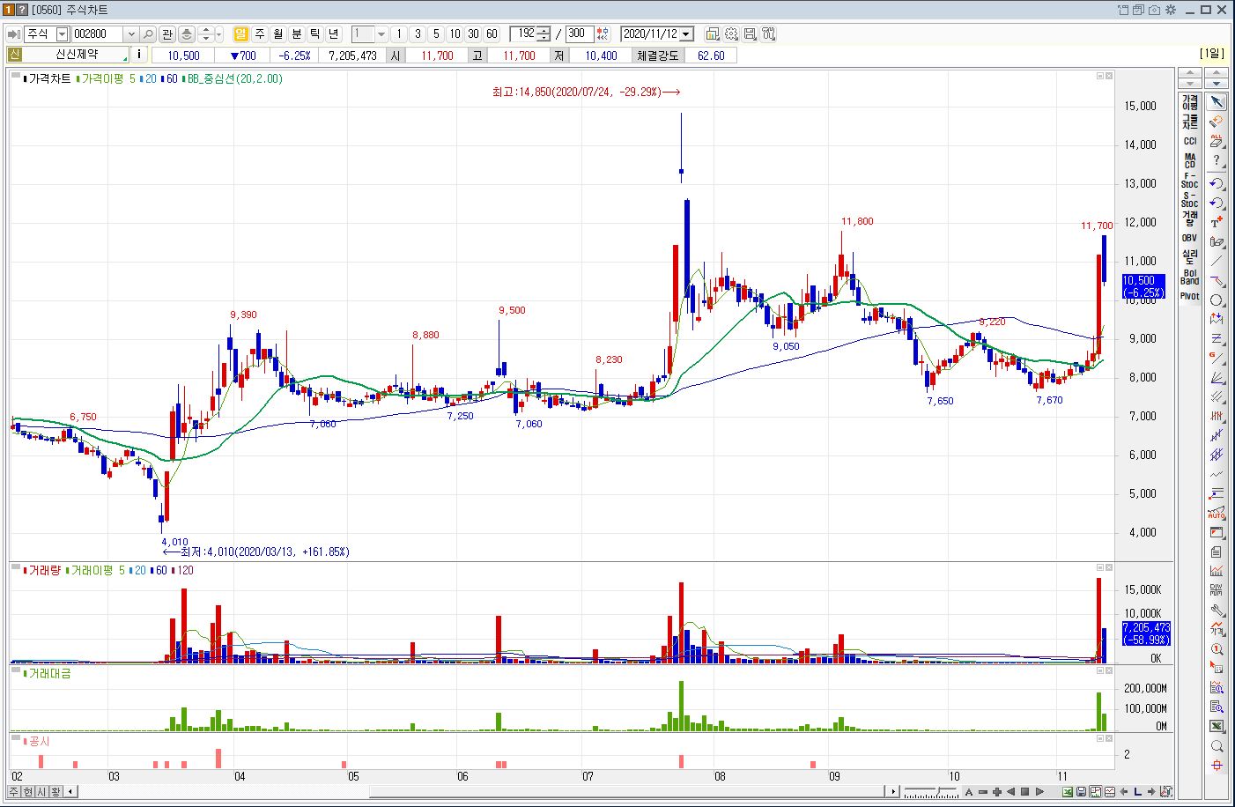Open the 주식 market type dropdown

point(62,33)
